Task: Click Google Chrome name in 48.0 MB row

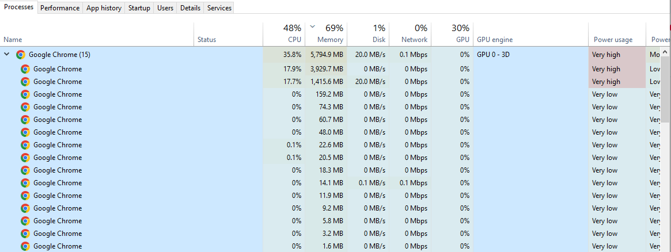Action: 58,132
